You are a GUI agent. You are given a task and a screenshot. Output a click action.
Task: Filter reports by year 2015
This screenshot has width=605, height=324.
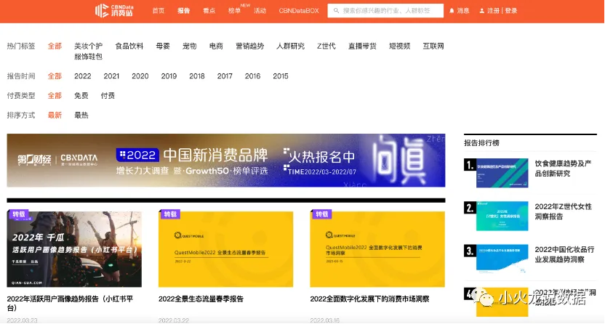pyautogui.click(x=281, y=76)
